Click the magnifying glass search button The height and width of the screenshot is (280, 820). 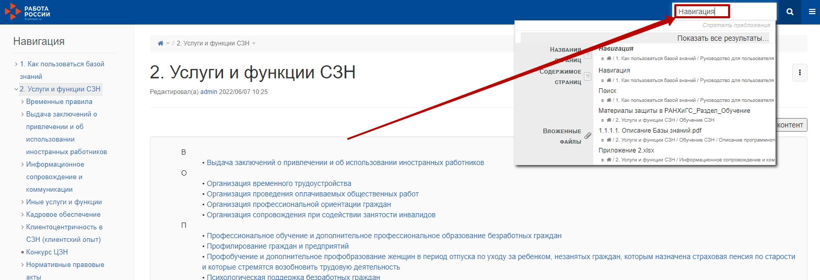pyautogui.click(x=790, y=11)
